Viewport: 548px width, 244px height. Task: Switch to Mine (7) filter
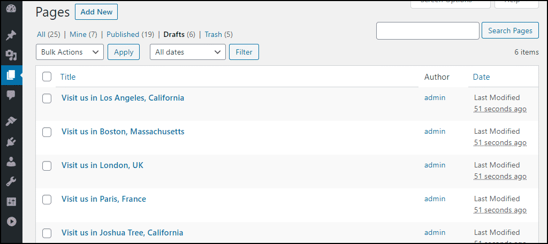pyautogui.click(x=83, y=35)
